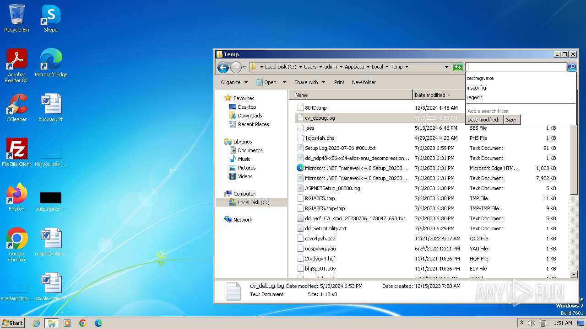Open the Organize dropdown menu

[234, 82]
